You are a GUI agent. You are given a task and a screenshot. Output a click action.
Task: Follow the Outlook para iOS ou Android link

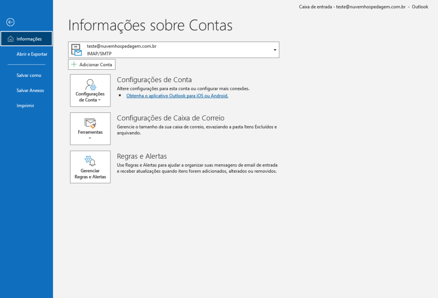coord(177,96)
